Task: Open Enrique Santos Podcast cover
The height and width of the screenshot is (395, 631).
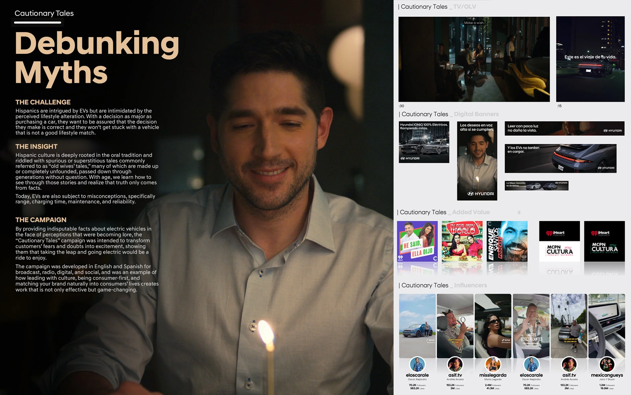Action: (x=507, y=241)
